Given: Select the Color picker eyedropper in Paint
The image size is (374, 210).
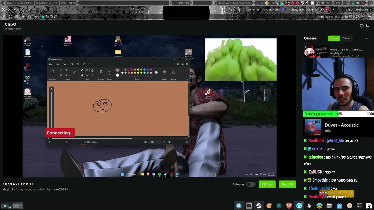Looking at the screenshot, I should (87, 75).
